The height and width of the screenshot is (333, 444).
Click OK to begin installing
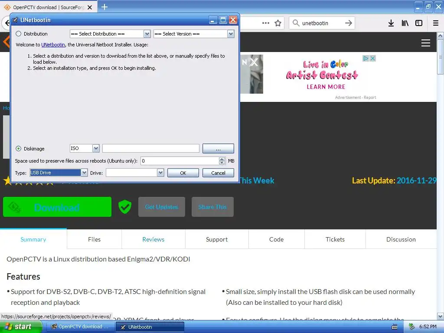183,173
